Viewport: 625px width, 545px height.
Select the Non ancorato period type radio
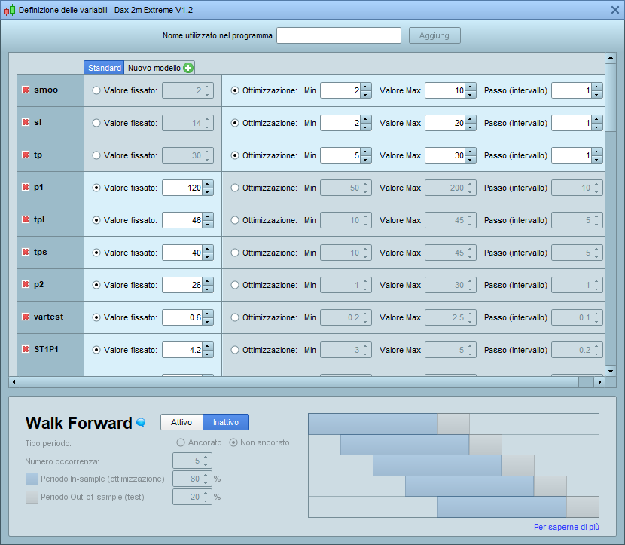(233, 442)
